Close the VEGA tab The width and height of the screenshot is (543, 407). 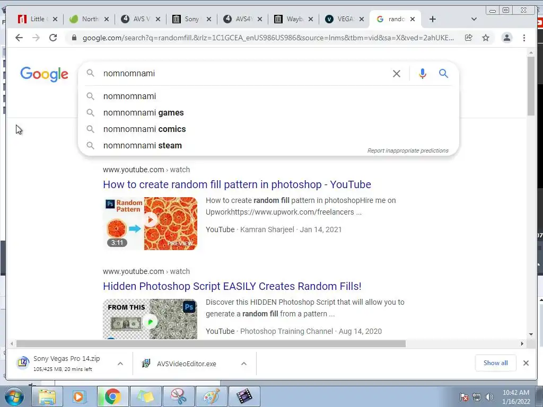[362, 19]
